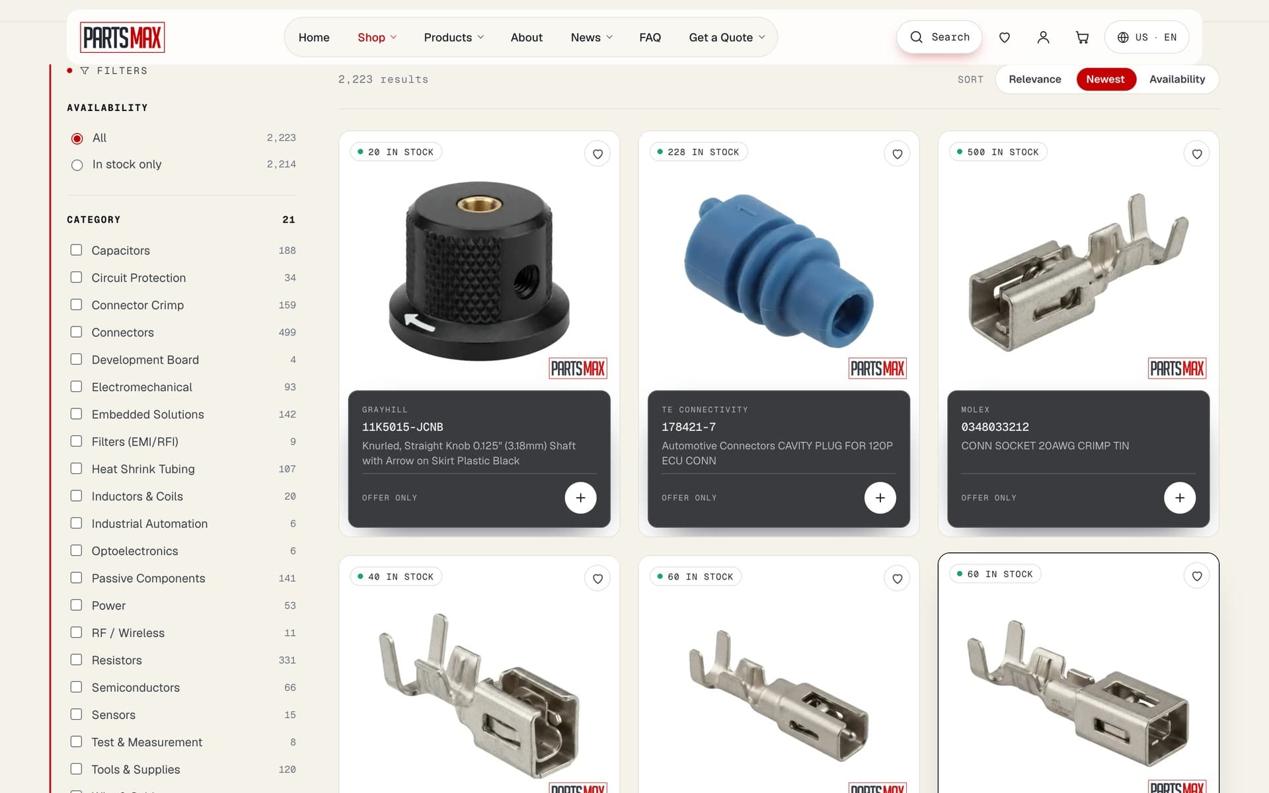Click the PartsMax logo in header
This screenshot has width=1269, height=793.
(x=122, y=38)
